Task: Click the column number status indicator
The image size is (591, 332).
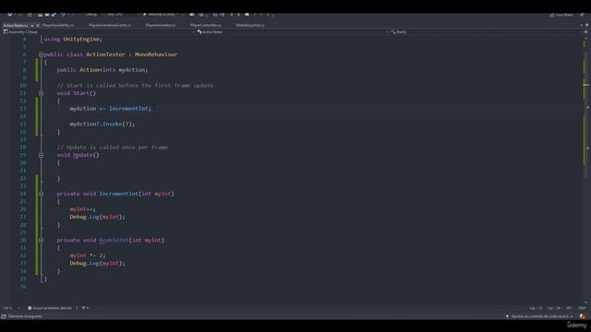Action: coord(553,308)
